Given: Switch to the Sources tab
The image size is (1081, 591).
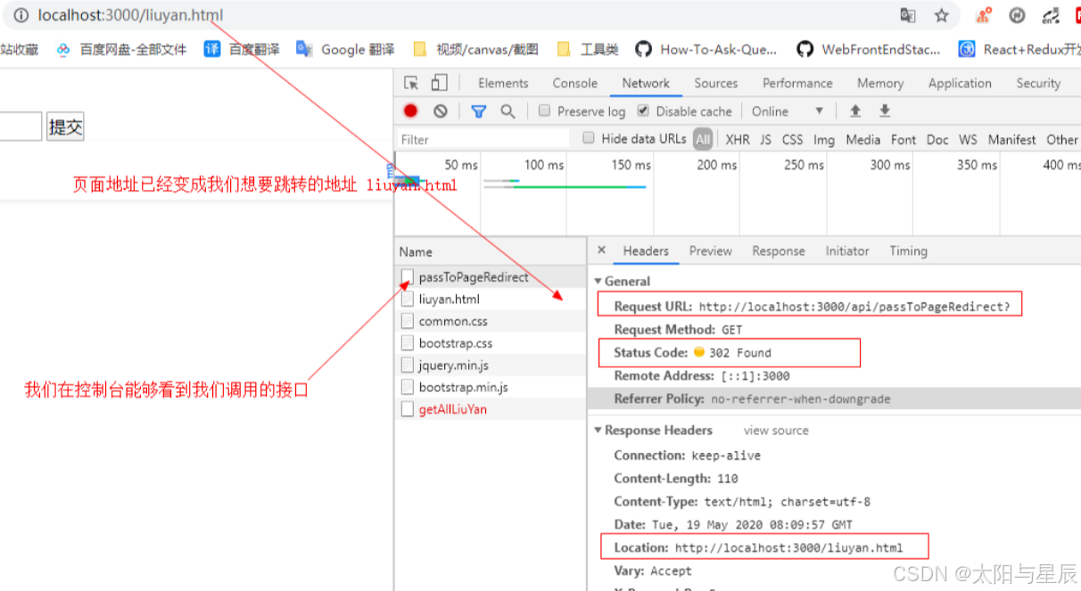Looking at the screenshot, I should tap(716, 83).
